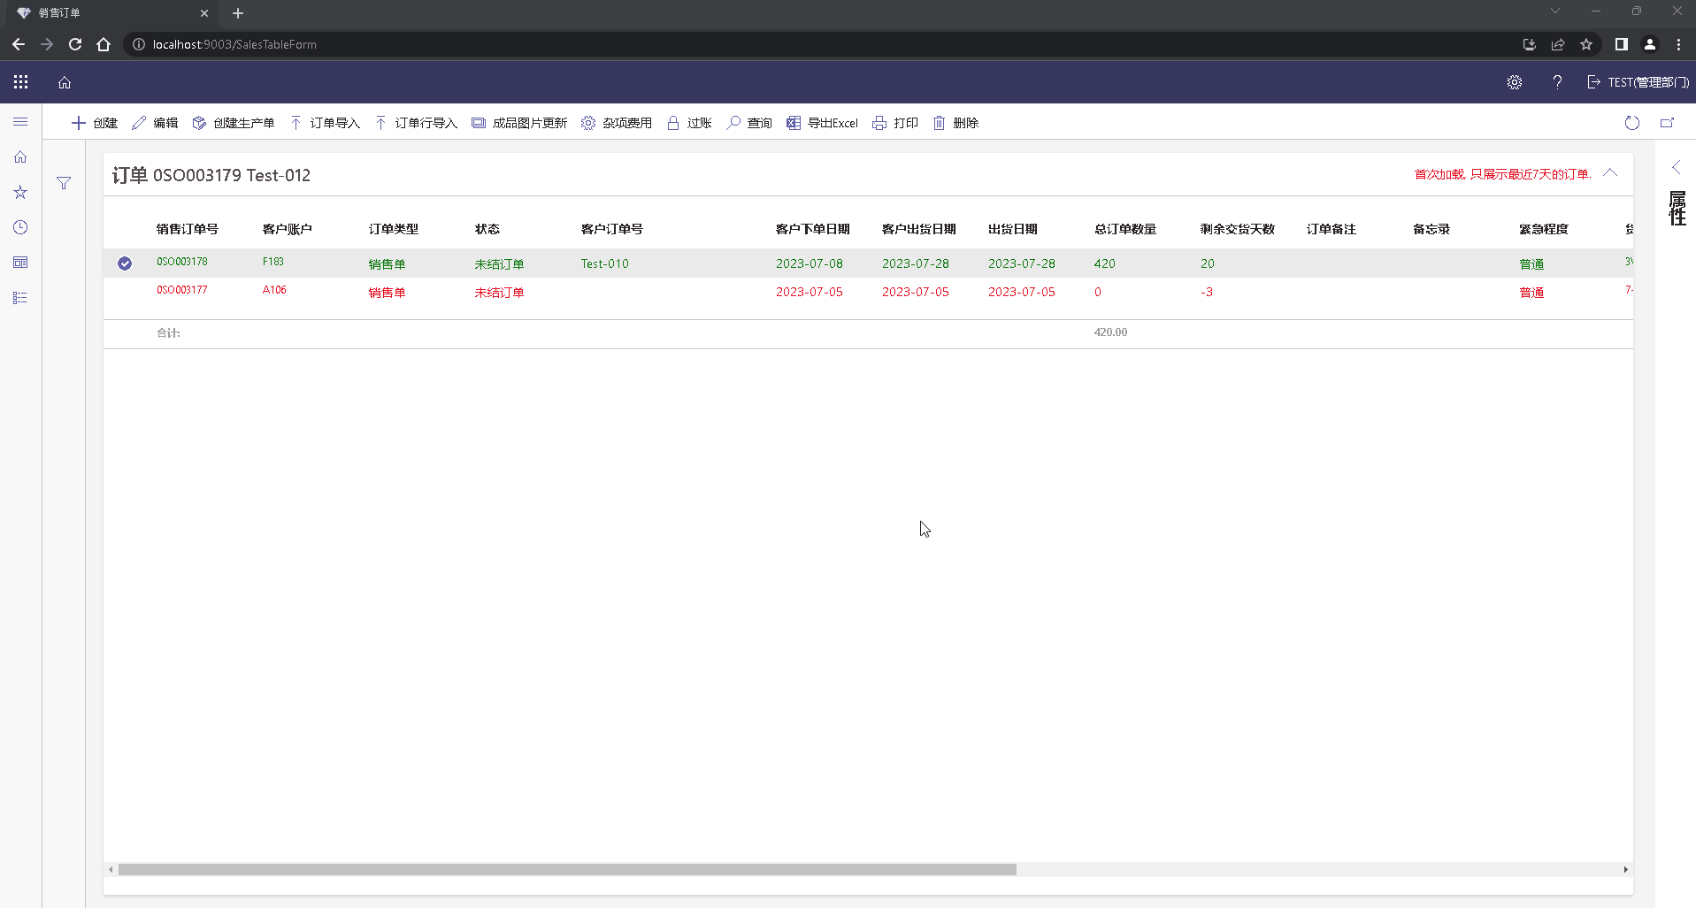Click 导出Excel in the toolbar

tap(822, 123)
